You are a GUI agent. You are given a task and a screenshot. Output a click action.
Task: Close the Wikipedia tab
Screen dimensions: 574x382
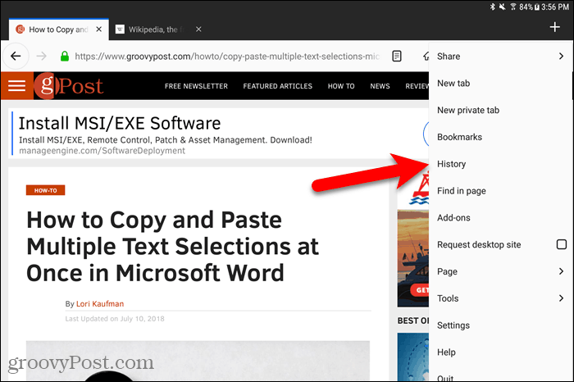pyautogui.click(x=198, y=30)
